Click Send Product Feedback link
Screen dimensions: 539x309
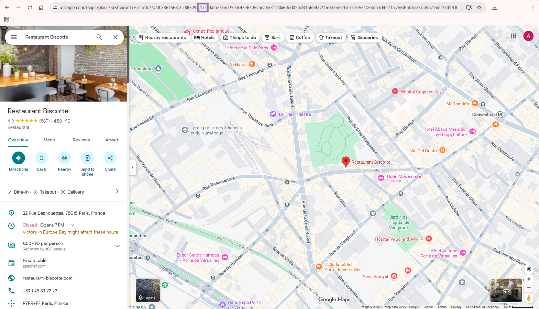[482, 307]
